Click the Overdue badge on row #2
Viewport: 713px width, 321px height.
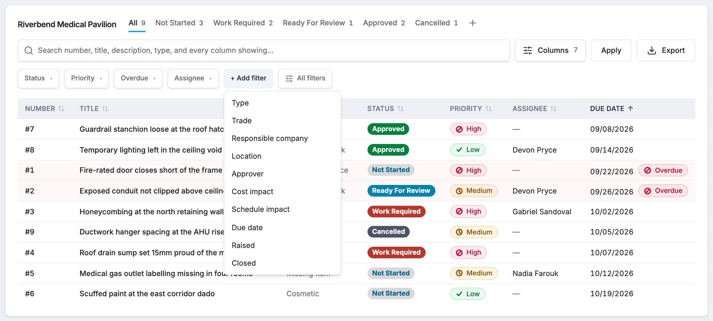click(663, 191)
